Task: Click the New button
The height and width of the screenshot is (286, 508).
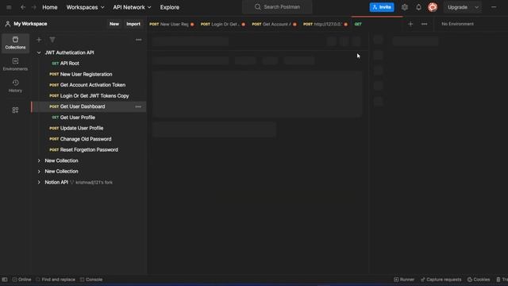Action: pyautogui.click(x=114, y=24)
